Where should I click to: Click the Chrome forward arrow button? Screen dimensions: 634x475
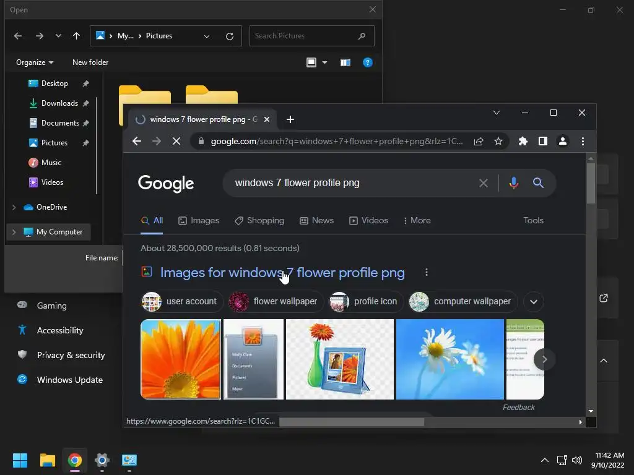(157, 141)
